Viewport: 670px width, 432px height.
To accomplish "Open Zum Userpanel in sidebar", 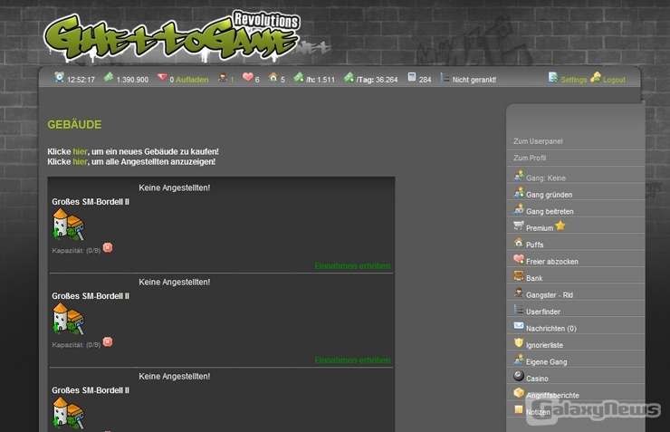I will pyautogui.click(x=538, y=141).
